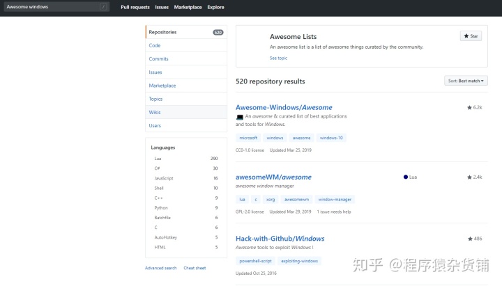
Task: Click the lua topic tag
Action: coord(242,200)
